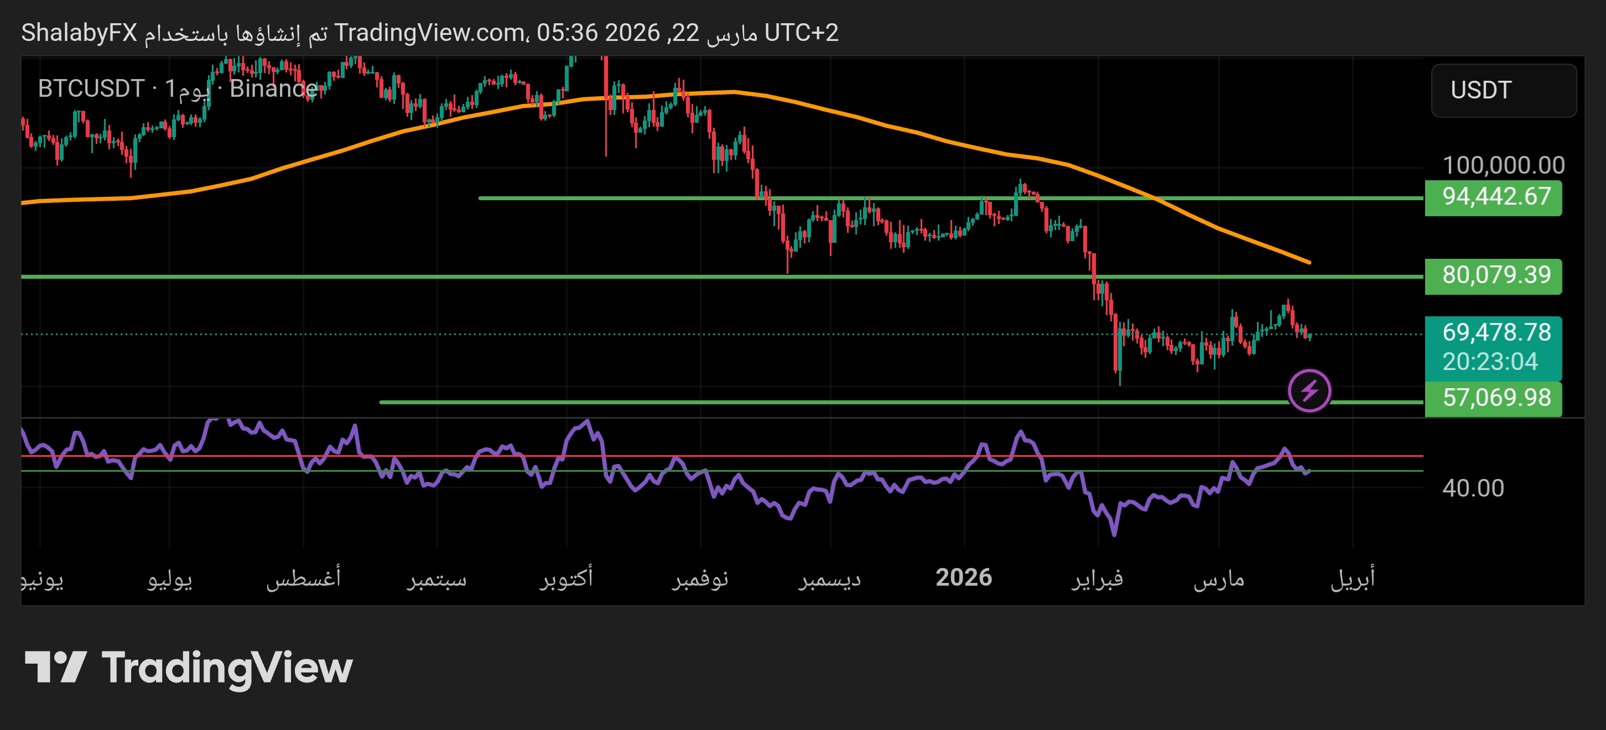Viewport: 1606px width, 730px height.
Task: Open the TradingView.com attribution link
Action: [x=430, y=34]
